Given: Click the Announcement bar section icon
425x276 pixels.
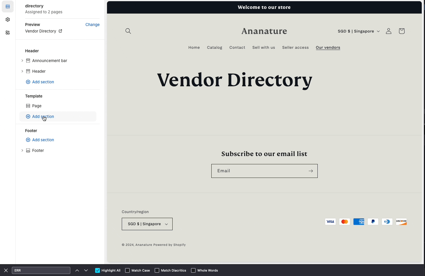Looking at the screenshot, I should [x=28, y=61].
